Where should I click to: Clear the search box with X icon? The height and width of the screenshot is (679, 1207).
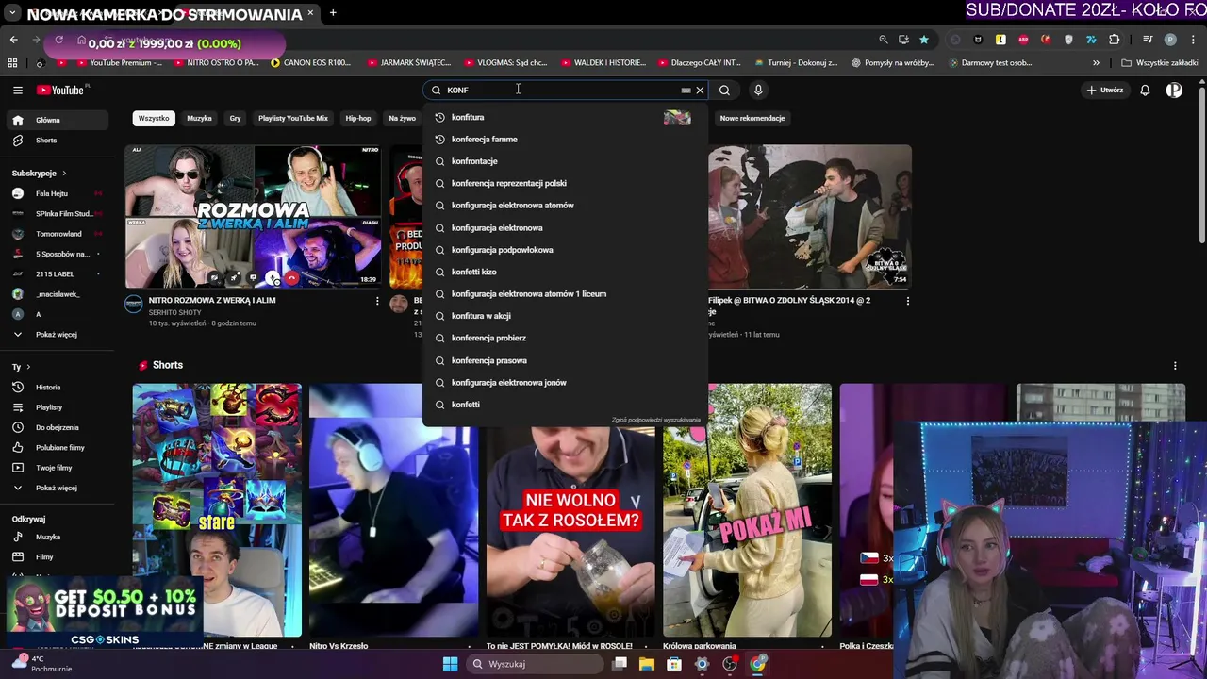pyautogui.click(x=700, y=91)
